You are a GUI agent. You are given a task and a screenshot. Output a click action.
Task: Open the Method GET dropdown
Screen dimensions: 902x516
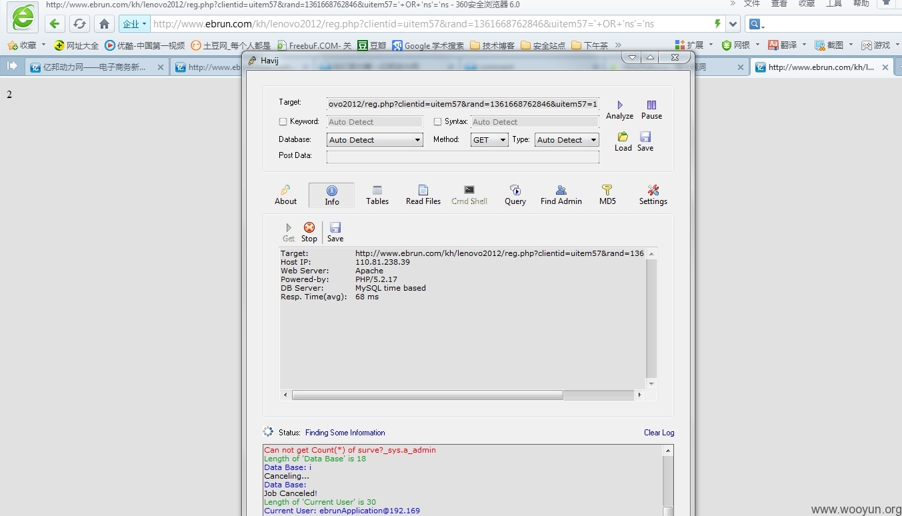click(489, 140)
